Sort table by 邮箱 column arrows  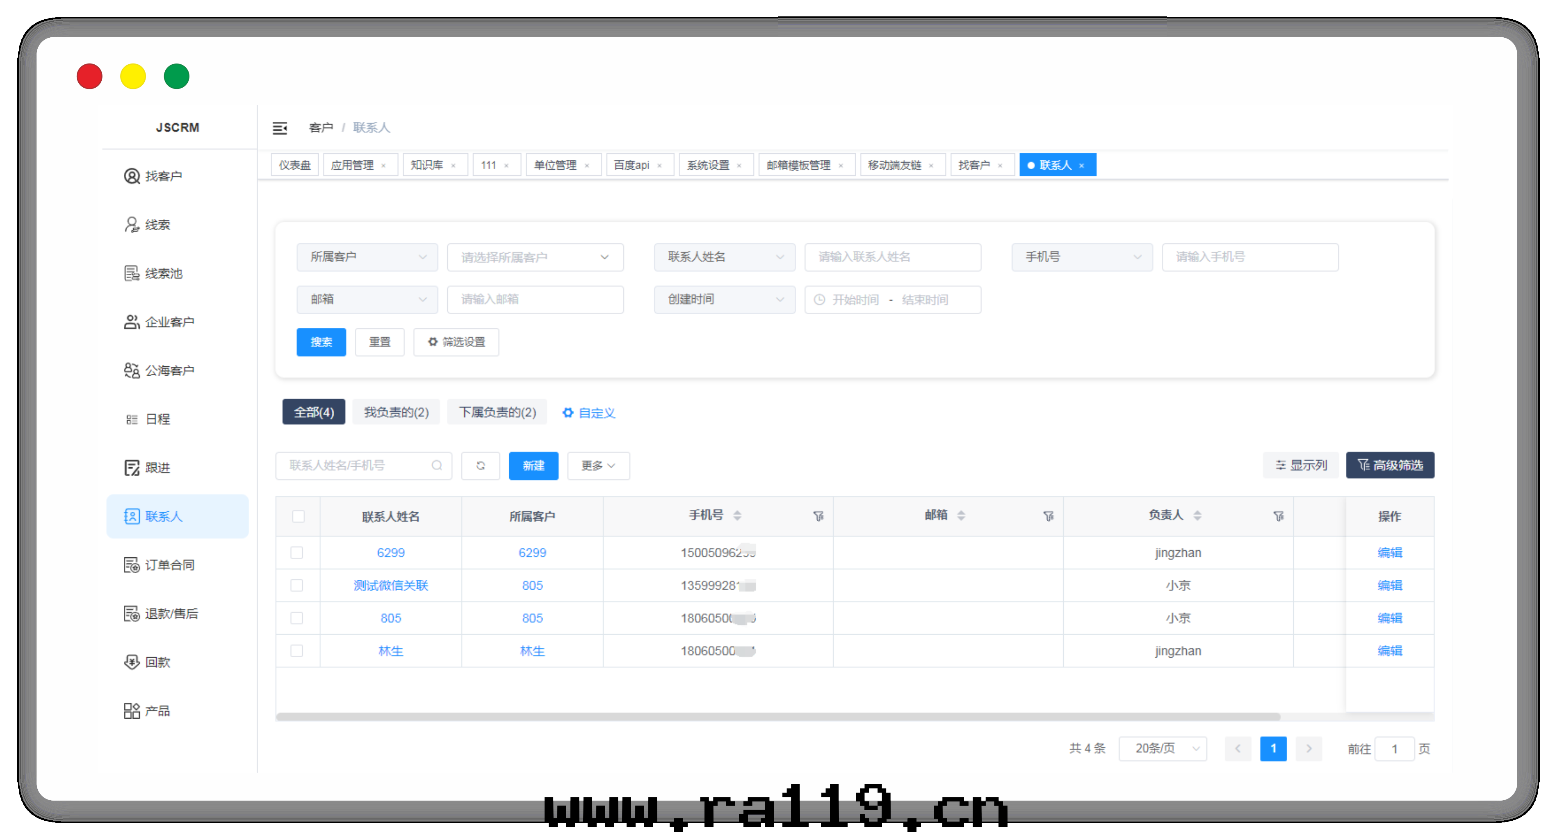pos(961,516)
